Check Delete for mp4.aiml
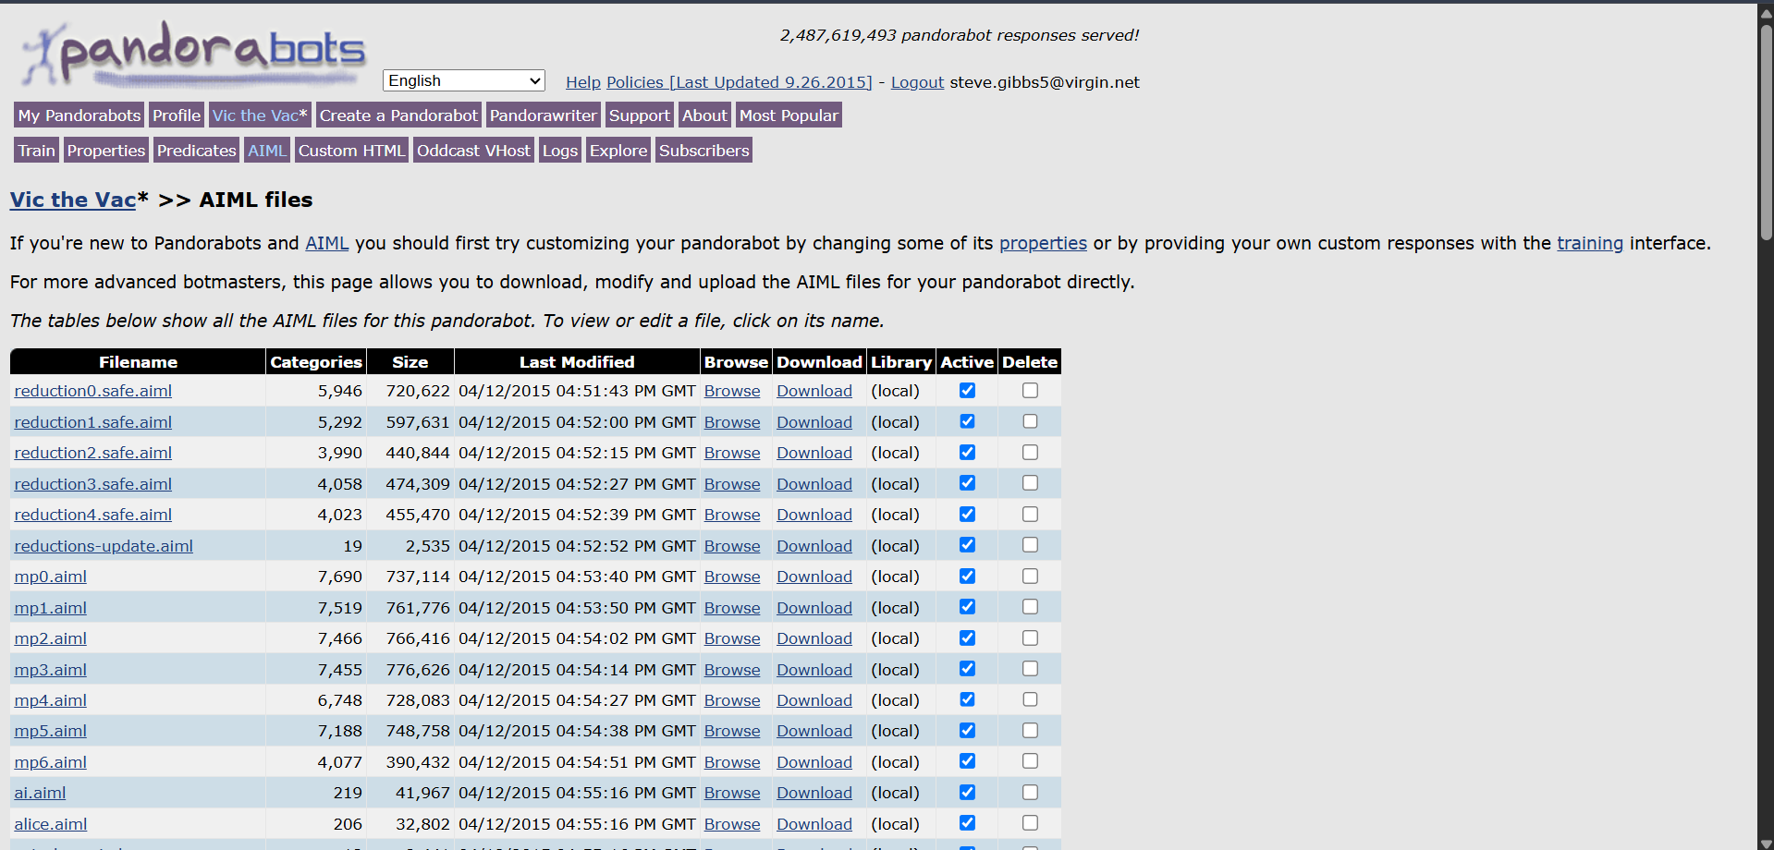Screen dimensions: 1774x850 click(1030, 699)
